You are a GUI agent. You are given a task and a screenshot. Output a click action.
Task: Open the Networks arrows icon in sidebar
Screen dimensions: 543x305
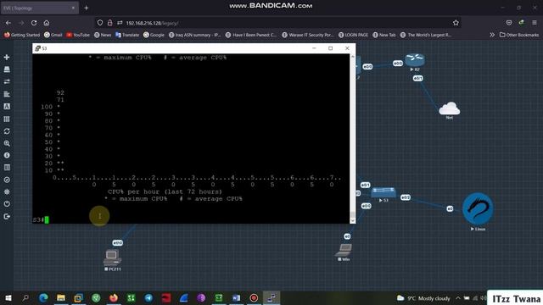(7, 81)
